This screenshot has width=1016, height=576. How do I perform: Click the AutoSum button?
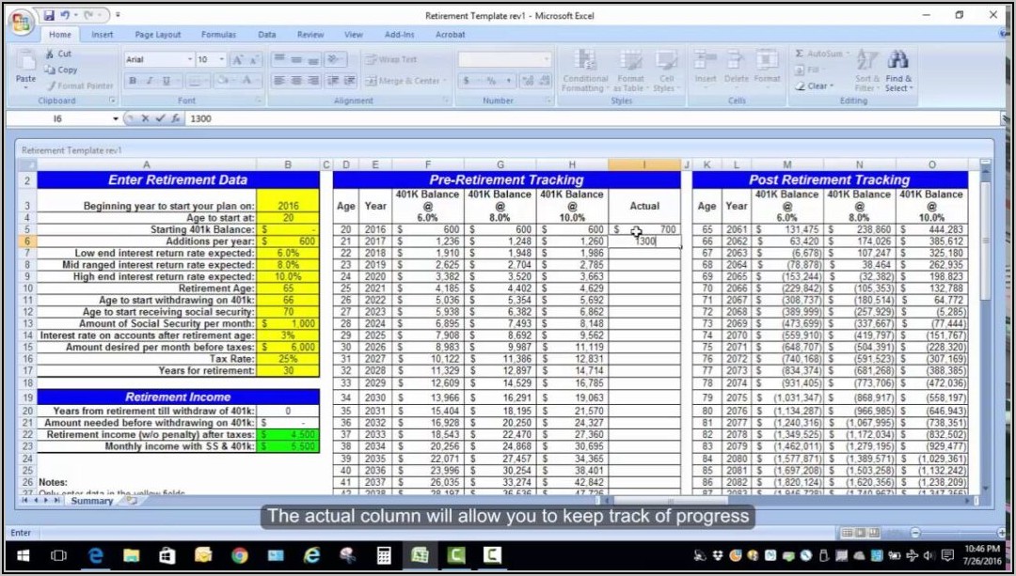click(818, 54)
